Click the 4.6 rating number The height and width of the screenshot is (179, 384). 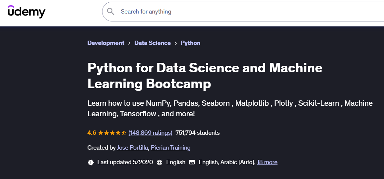click(x=92, y=133)
